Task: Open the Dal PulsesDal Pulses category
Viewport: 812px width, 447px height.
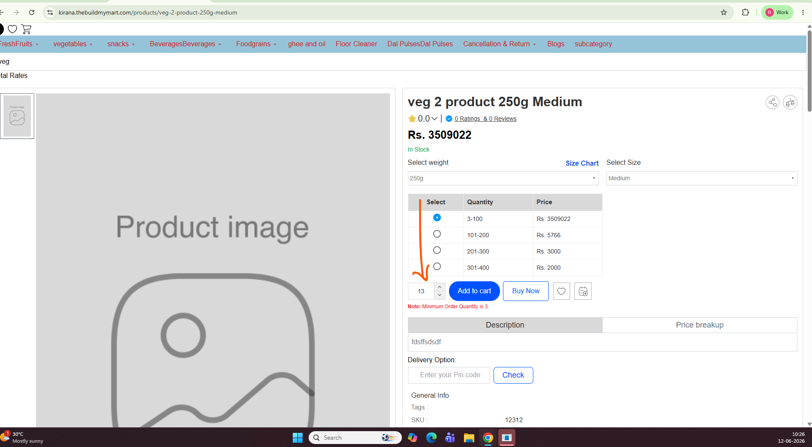Action: (x=420, y=44)
